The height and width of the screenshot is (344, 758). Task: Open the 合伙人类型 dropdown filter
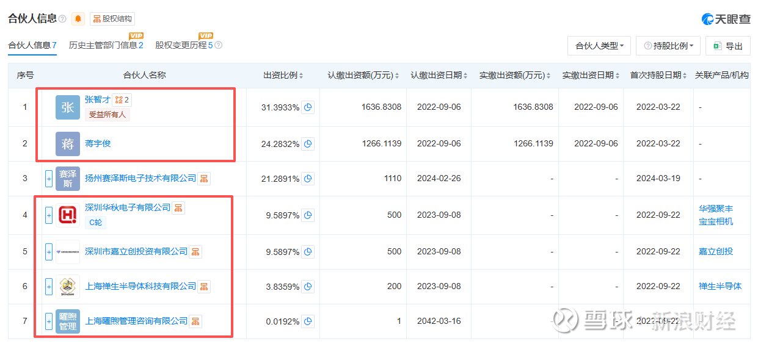(x=599, y=46)
